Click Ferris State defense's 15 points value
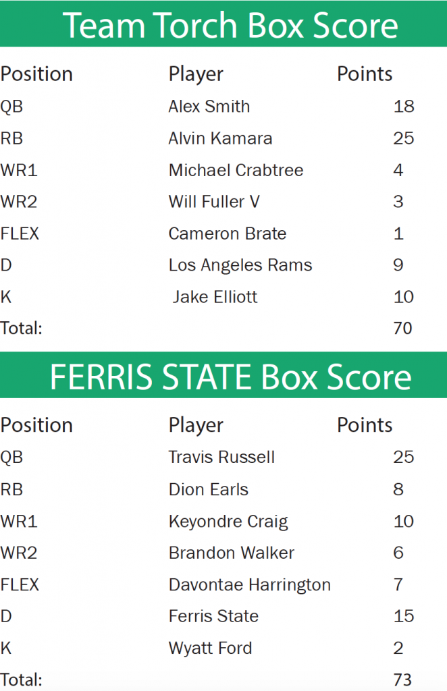The height and width of the screenshot is (691, 447). (x=403, y=616)
